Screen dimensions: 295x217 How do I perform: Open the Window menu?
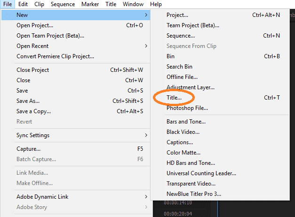tap(133, 4)
